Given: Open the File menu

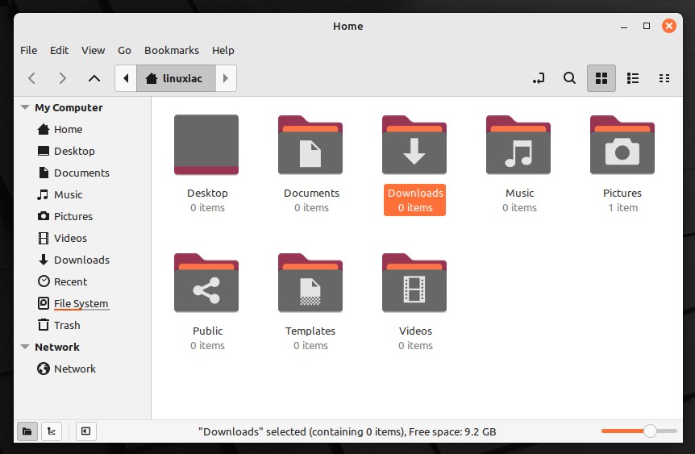Looking at the screenshot, I should click(x=28, y=51).
